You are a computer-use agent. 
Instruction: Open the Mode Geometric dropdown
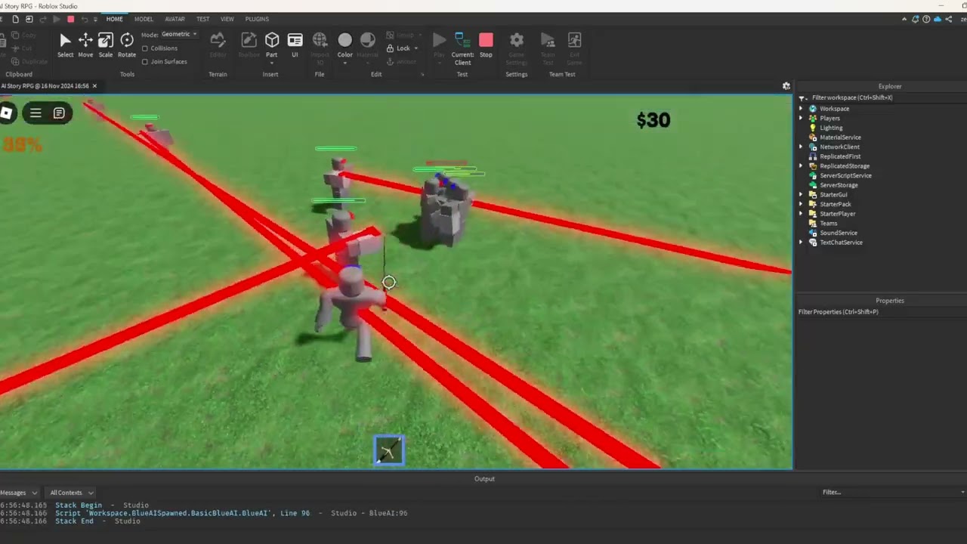179,34
